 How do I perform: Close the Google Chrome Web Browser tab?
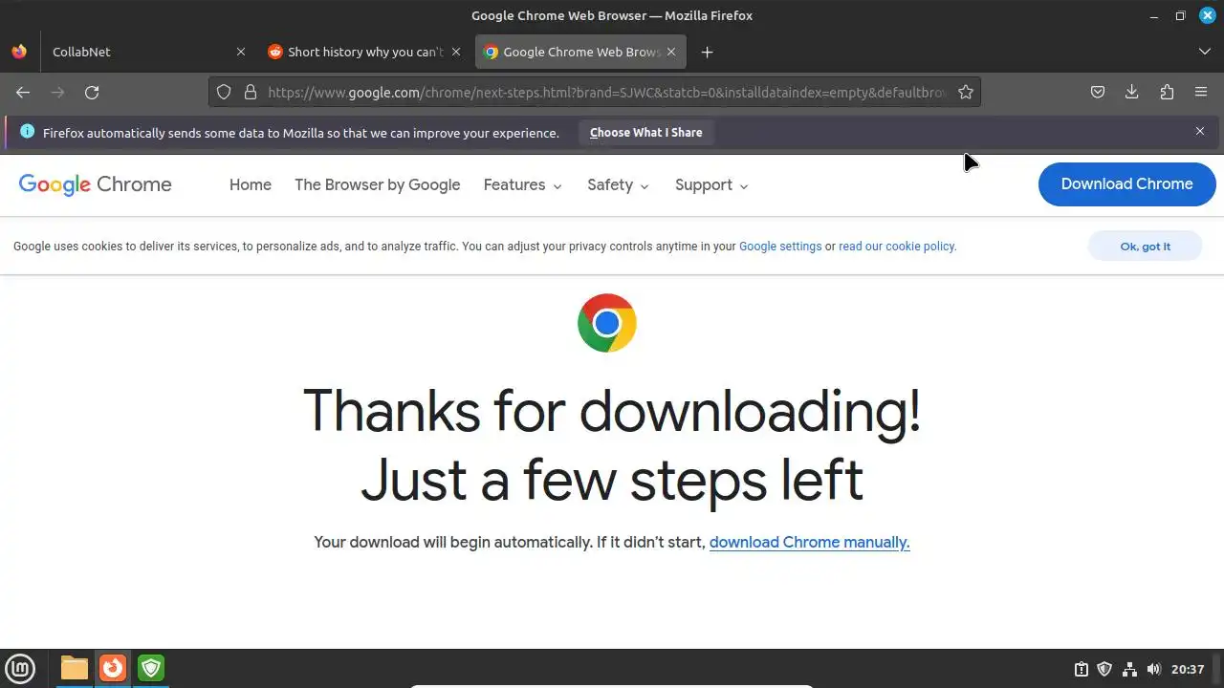click(x=671, y=52)
